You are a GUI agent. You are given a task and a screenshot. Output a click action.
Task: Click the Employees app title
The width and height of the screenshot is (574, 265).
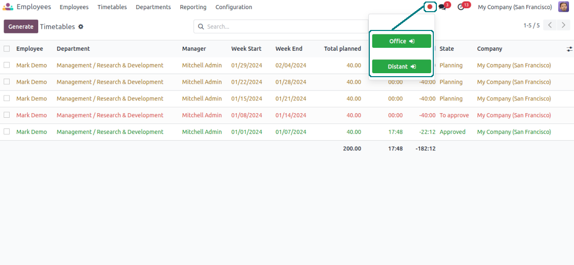(34, 7)
